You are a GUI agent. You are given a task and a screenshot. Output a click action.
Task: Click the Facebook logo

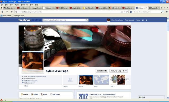(x=24, y=20)
